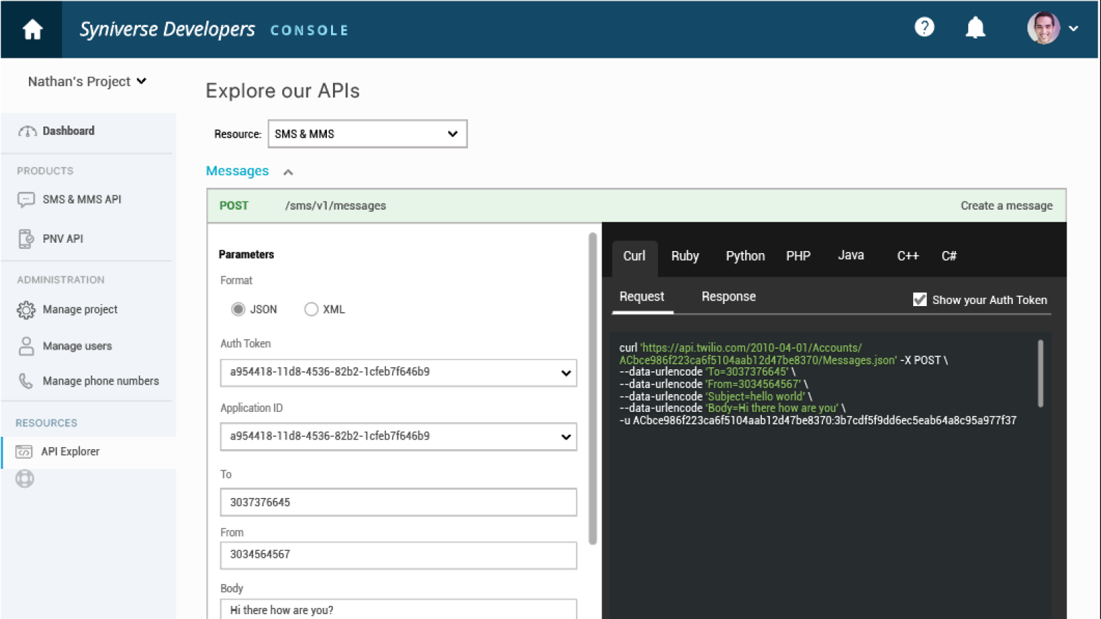Screen dimensions: 1101x619
Task: Click the SMS & MMS API chat icon
Action: tap(26, 199)
